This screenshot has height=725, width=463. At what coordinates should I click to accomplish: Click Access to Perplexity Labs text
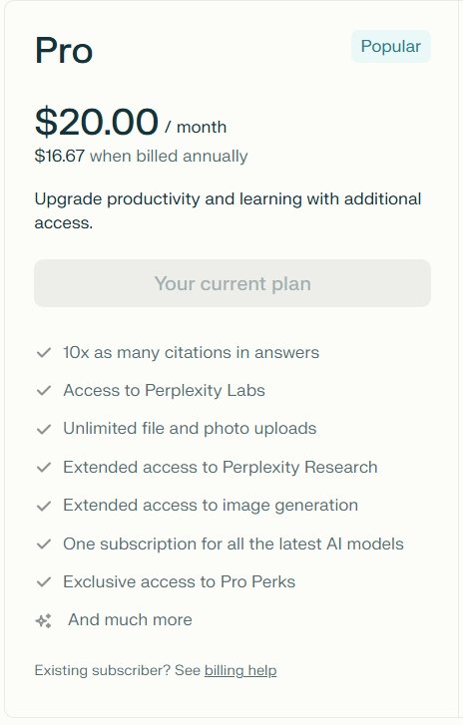[165, 390]
